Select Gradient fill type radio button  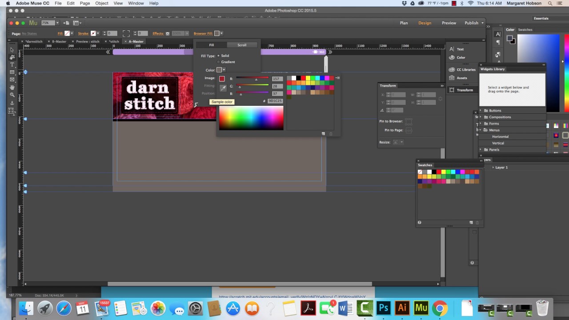[x=218, y=62]
